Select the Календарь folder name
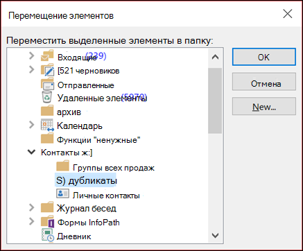Image resolution: width=303 pixels, height=251 pixels. click(x=80, y=126)
